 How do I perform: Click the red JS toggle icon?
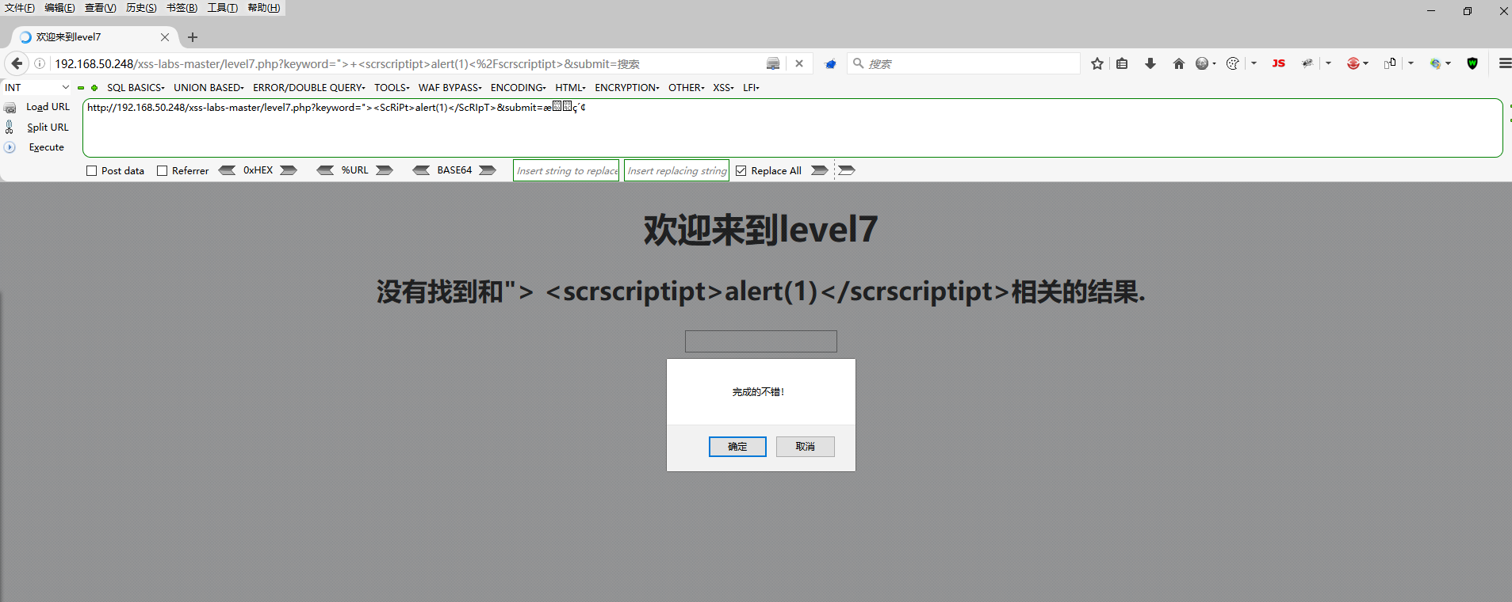pyautogui.click(x=1278, y=63)
